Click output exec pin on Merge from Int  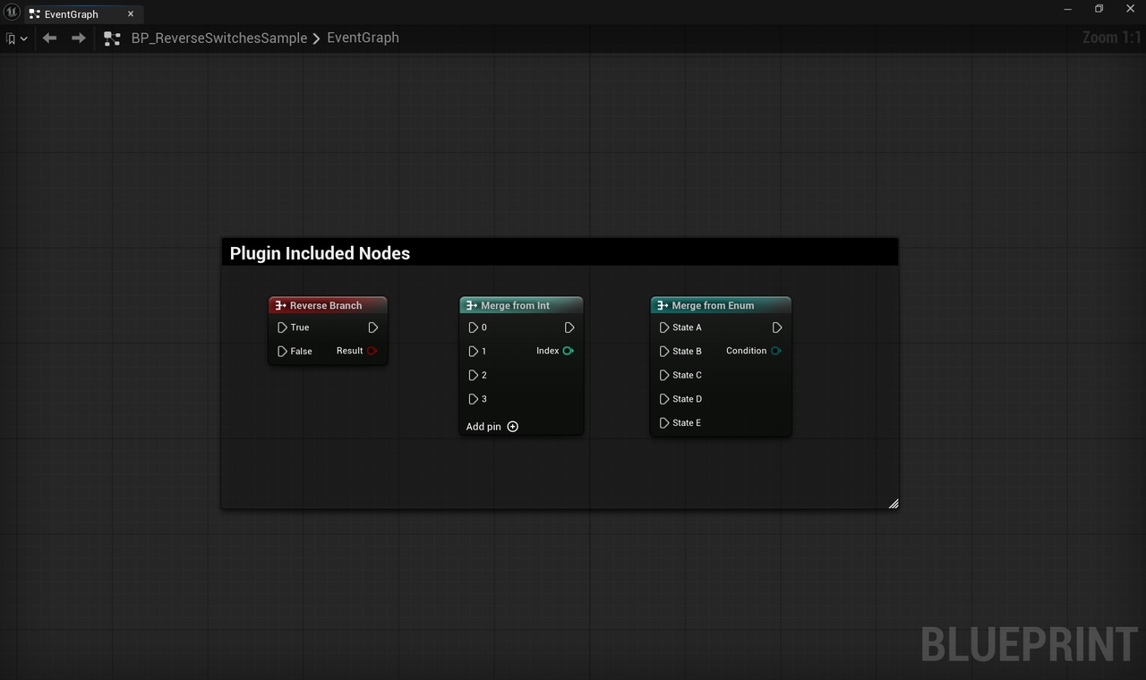tap(569, 327)
